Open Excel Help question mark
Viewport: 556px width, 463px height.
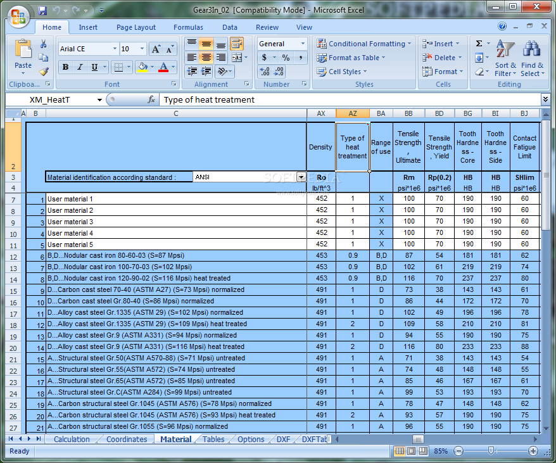click(x=502, y=26)
